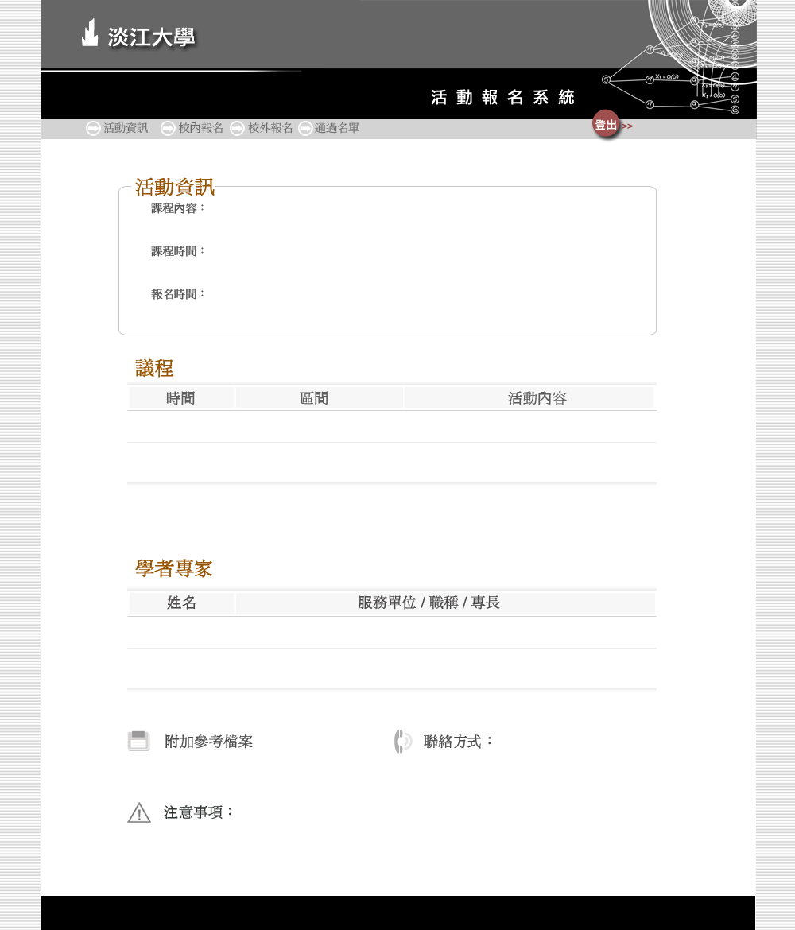Click the 淡江大學 name text in header

pyautogui.click(x=151, y=37)
